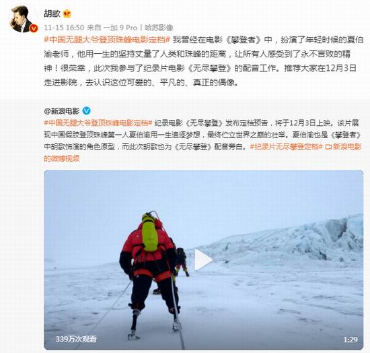Click the 胡歌 username link
The height and width of the screenshot is (353, 370).
pyautogui.click(x=52, y=13)
